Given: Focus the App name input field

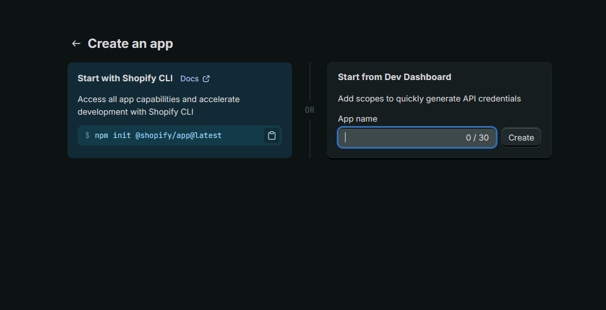Looking at the screenshot, I should tap(404, 137).
